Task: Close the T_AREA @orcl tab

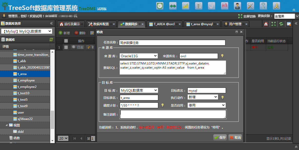Action: [180, 24]
